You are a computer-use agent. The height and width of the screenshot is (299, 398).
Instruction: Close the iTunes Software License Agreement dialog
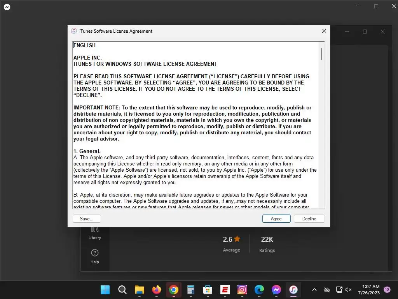(324, 31)
